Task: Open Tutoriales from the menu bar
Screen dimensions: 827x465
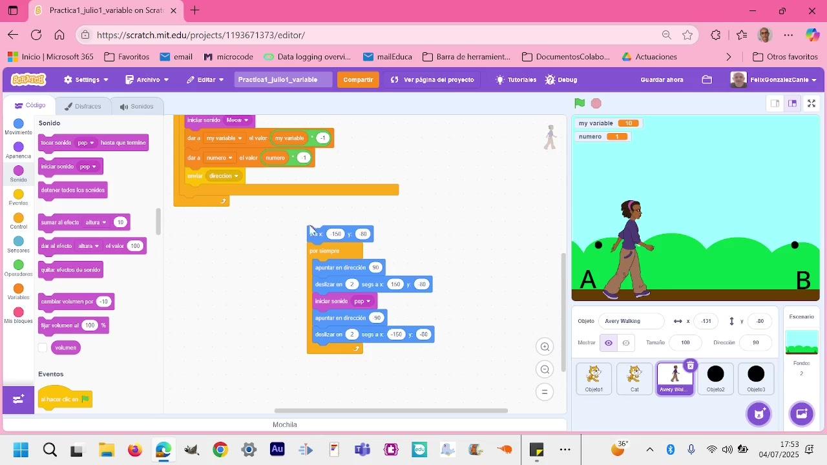Action: [x=516, y=79]
